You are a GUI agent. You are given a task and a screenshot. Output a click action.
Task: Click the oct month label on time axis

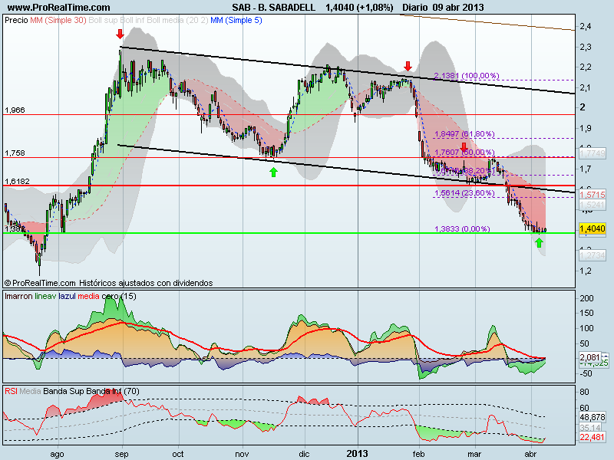pyautogui.click(x=178, y=454)
